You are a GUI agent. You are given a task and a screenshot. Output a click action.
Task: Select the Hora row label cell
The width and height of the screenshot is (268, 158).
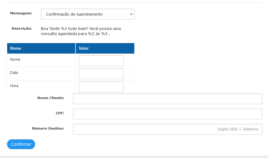click(x=41, y=87)
